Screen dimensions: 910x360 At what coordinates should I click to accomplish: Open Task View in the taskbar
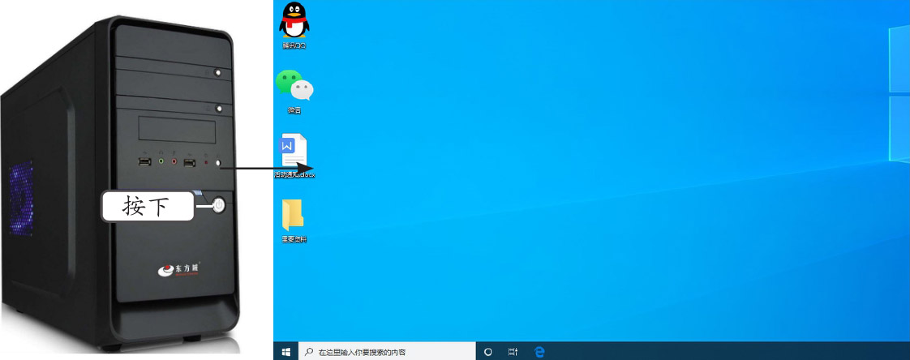tap(513, 352)
